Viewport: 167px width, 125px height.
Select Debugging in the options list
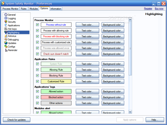tap(13, 39)
